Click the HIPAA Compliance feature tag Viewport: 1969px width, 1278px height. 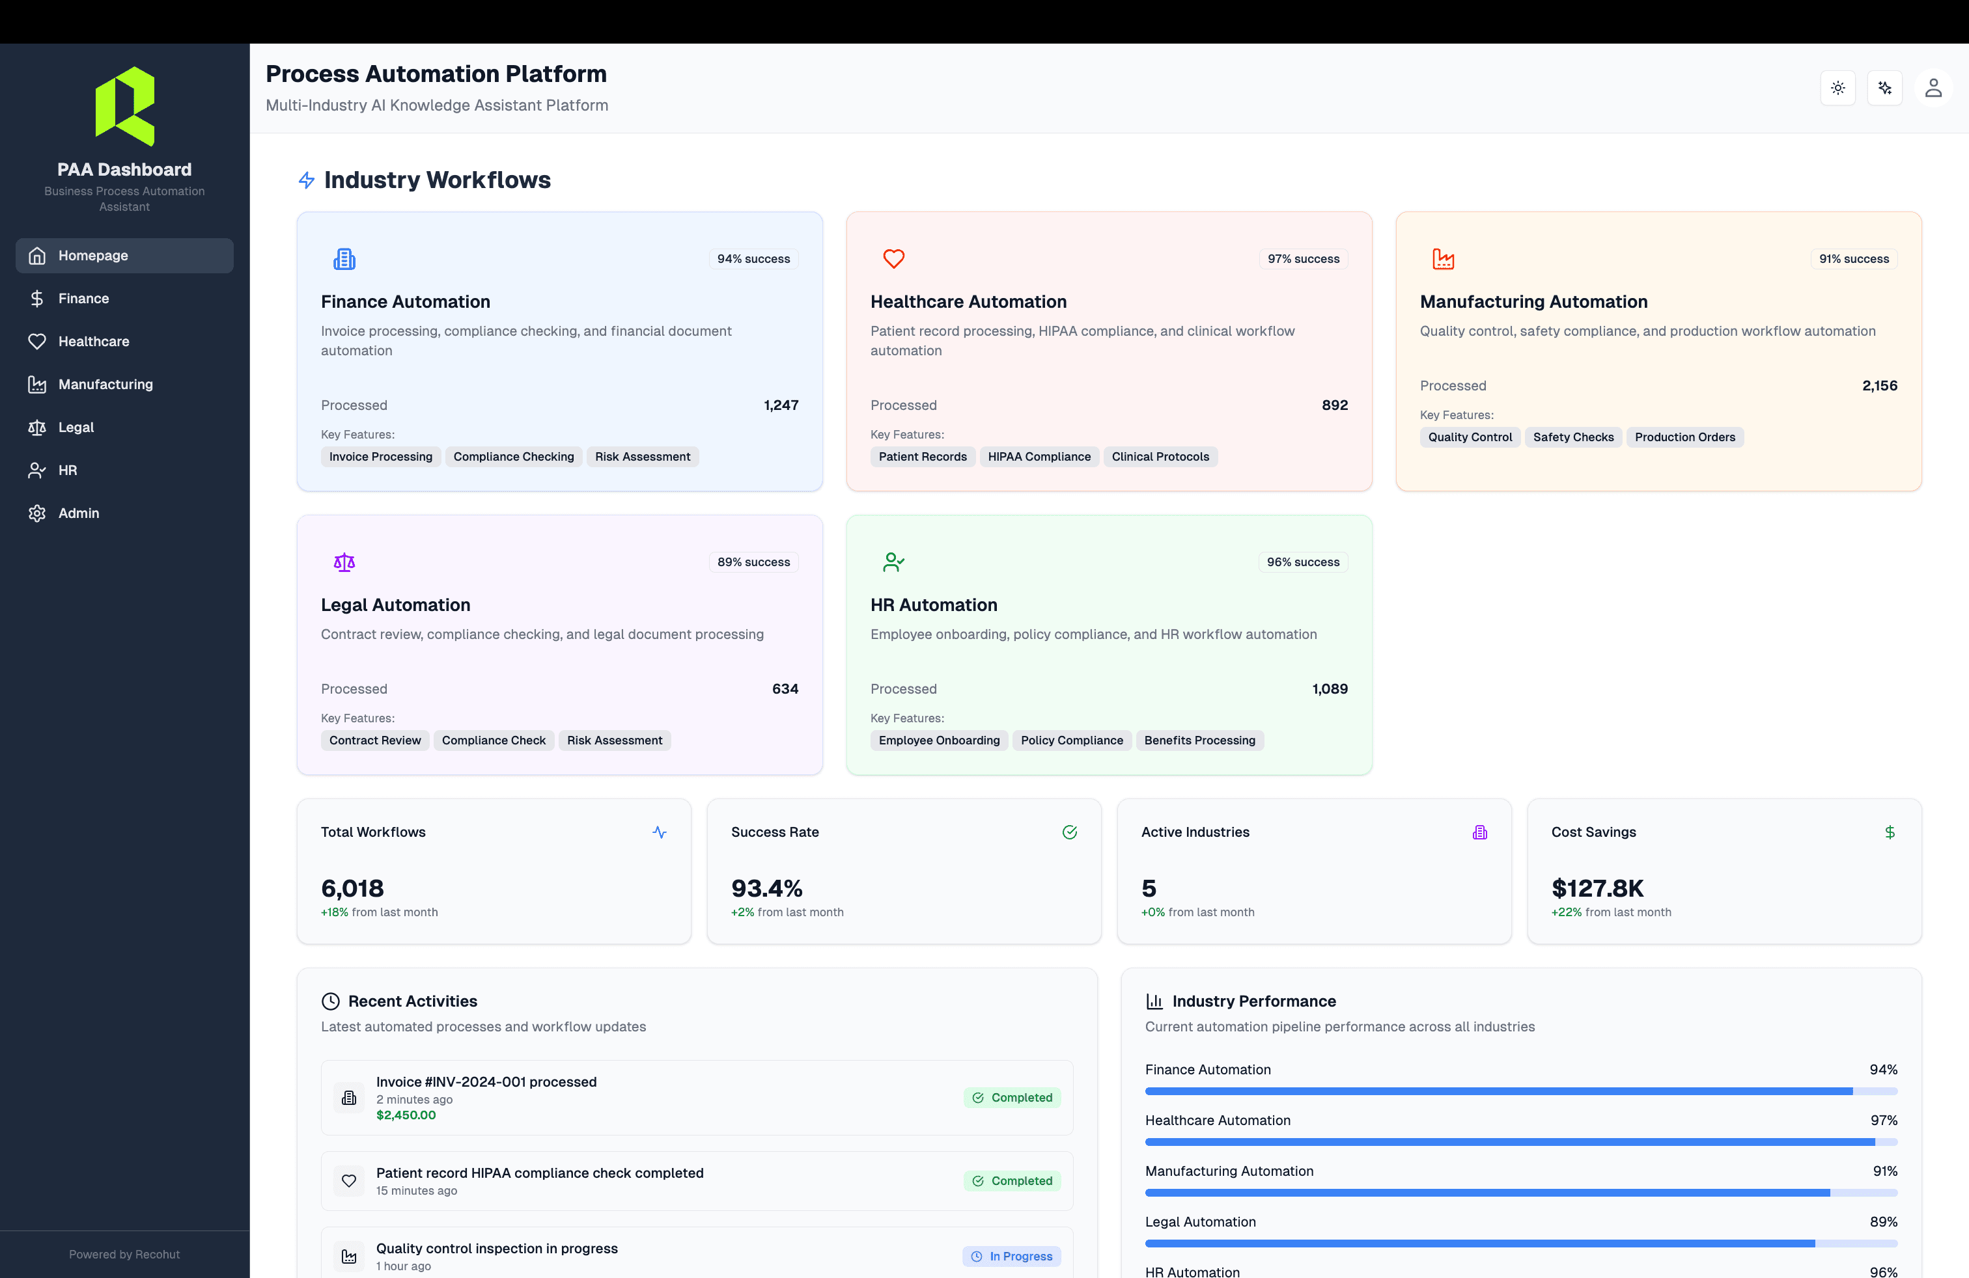point(1039,455)
